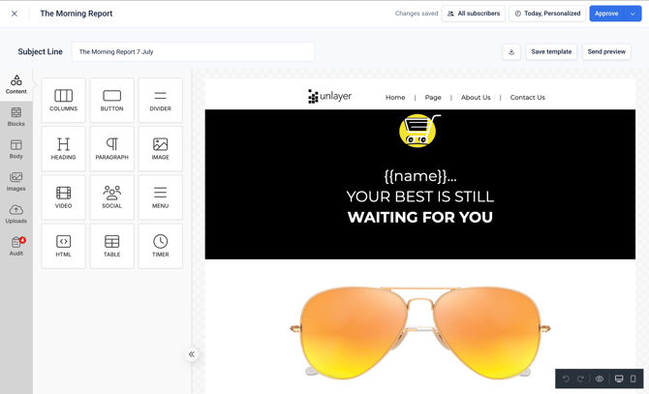Image resolution: width=649 pixels, height=394 pixels.
Task: Open the Blocks sidebar tab
Action: (16, 117)
